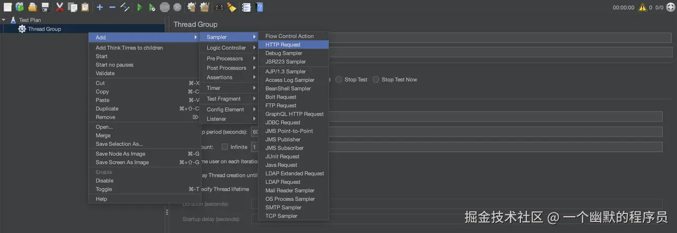Select the Stop Test radio button
Screen dimensions: 677x233
(339, 80)
